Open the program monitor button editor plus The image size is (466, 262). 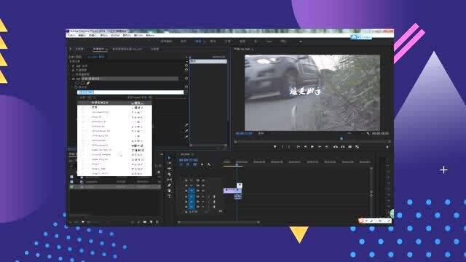pyautogui.click(x=387, y=147)
